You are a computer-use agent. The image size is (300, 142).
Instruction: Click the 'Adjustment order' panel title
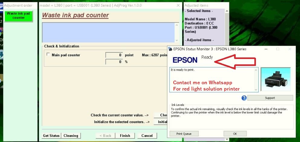pyautogui.click(x=18, y=5)
